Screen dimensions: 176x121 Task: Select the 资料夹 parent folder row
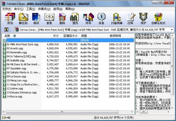[68, 40]
